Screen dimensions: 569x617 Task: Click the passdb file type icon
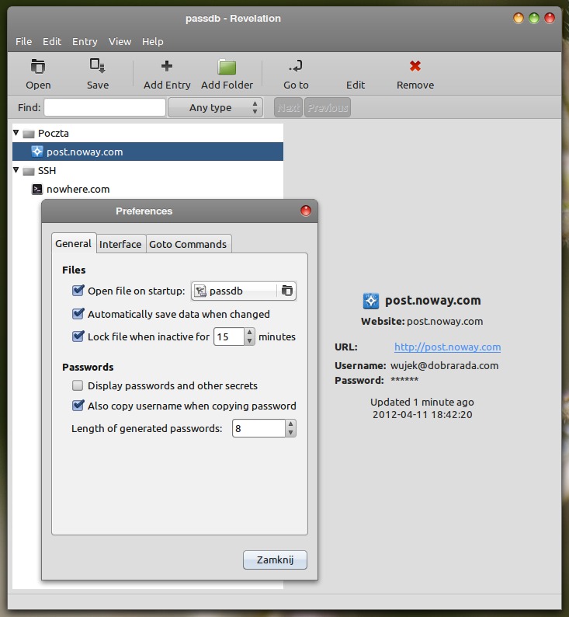click(x=200, y=291)
